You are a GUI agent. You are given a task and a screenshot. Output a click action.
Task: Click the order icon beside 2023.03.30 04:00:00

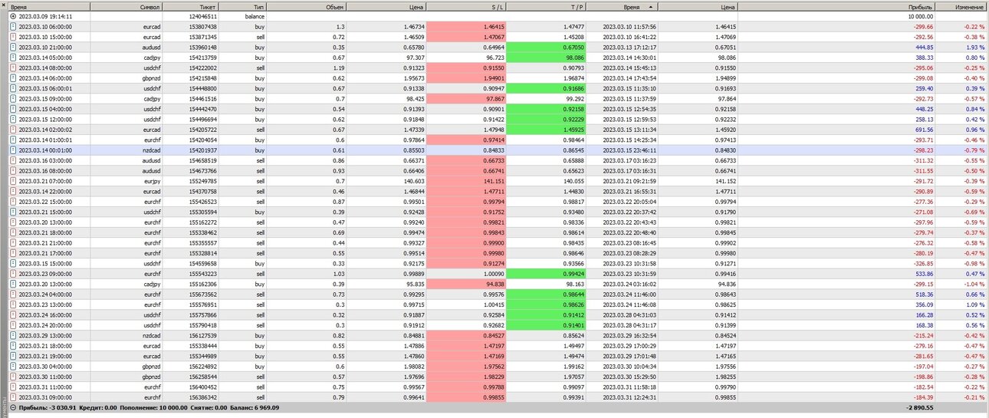click(13, 367)
